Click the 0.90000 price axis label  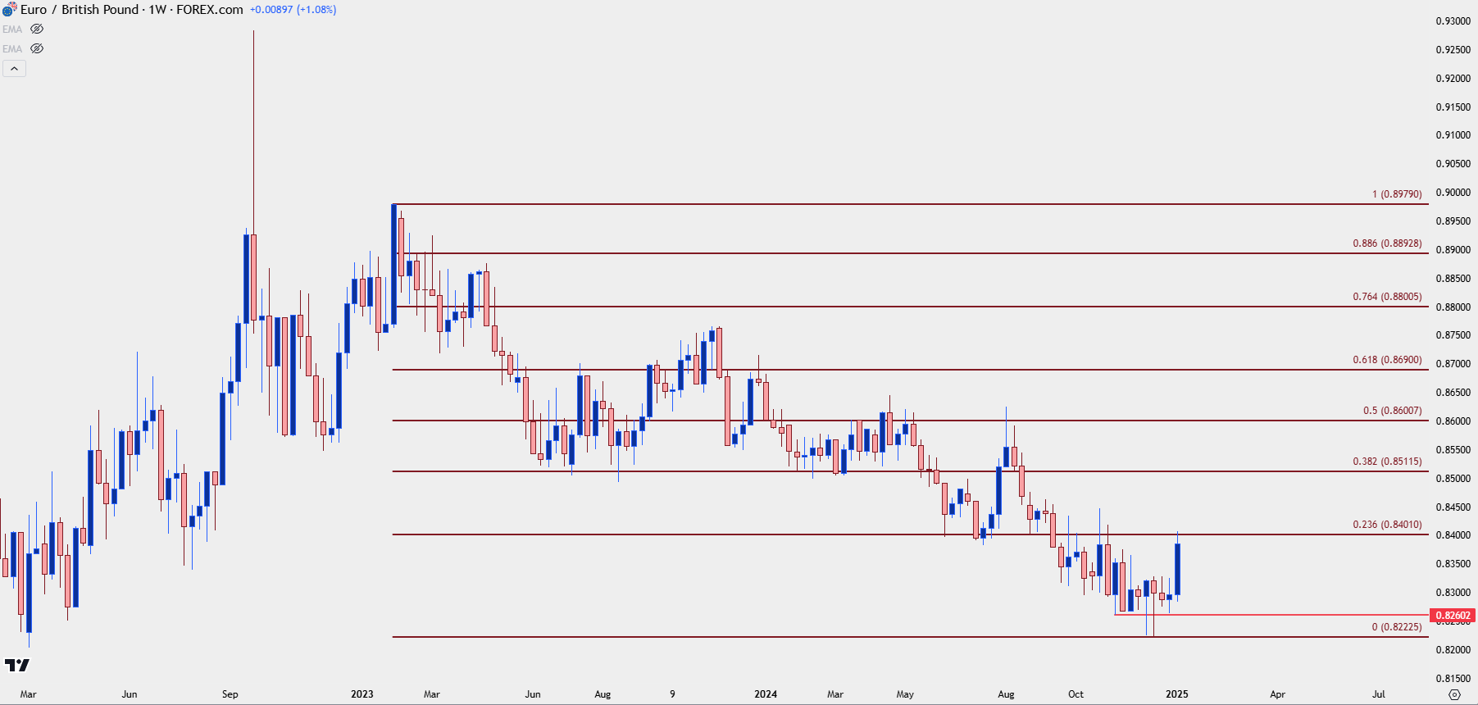1453,193
